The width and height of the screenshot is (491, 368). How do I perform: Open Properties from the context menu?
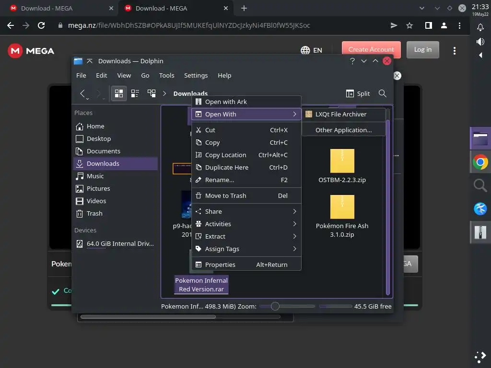click(x=246, y=264)
